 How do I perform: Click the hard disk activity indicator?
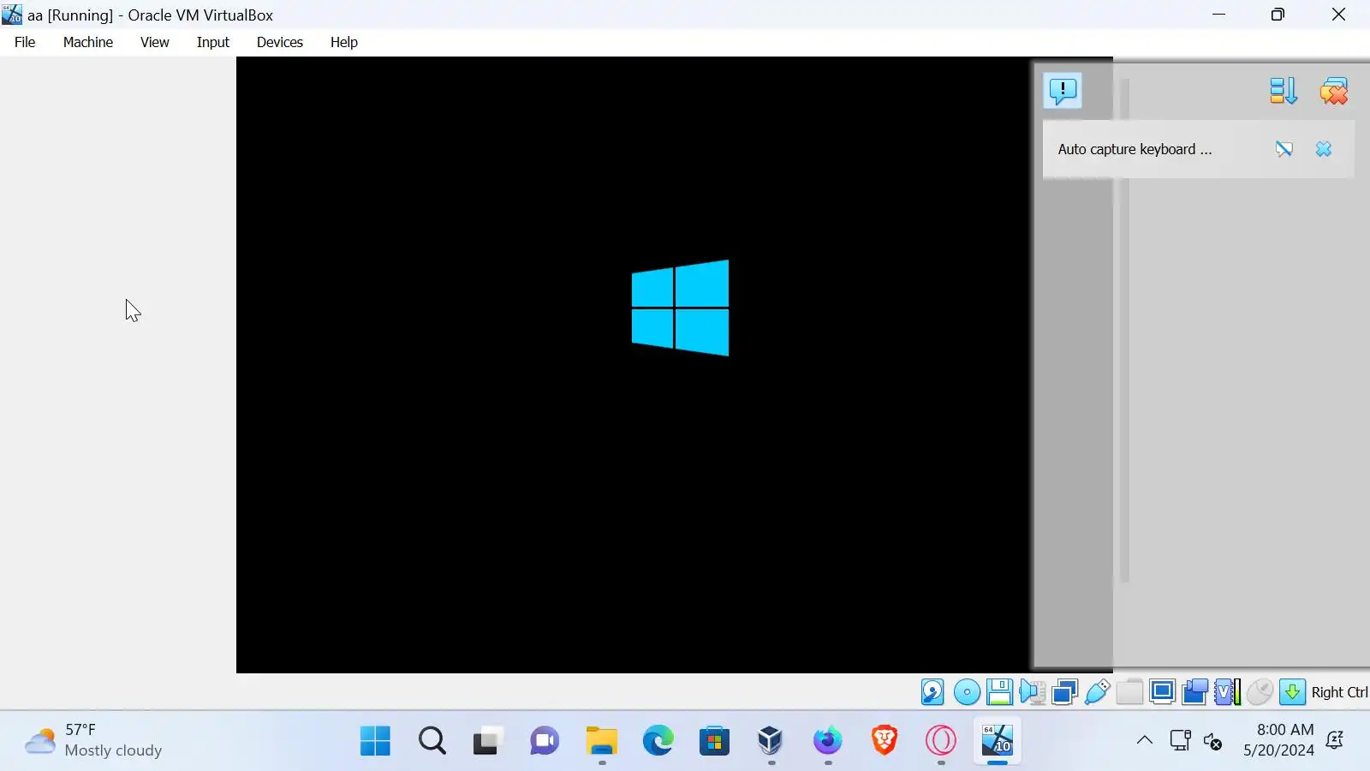(932, 692)
